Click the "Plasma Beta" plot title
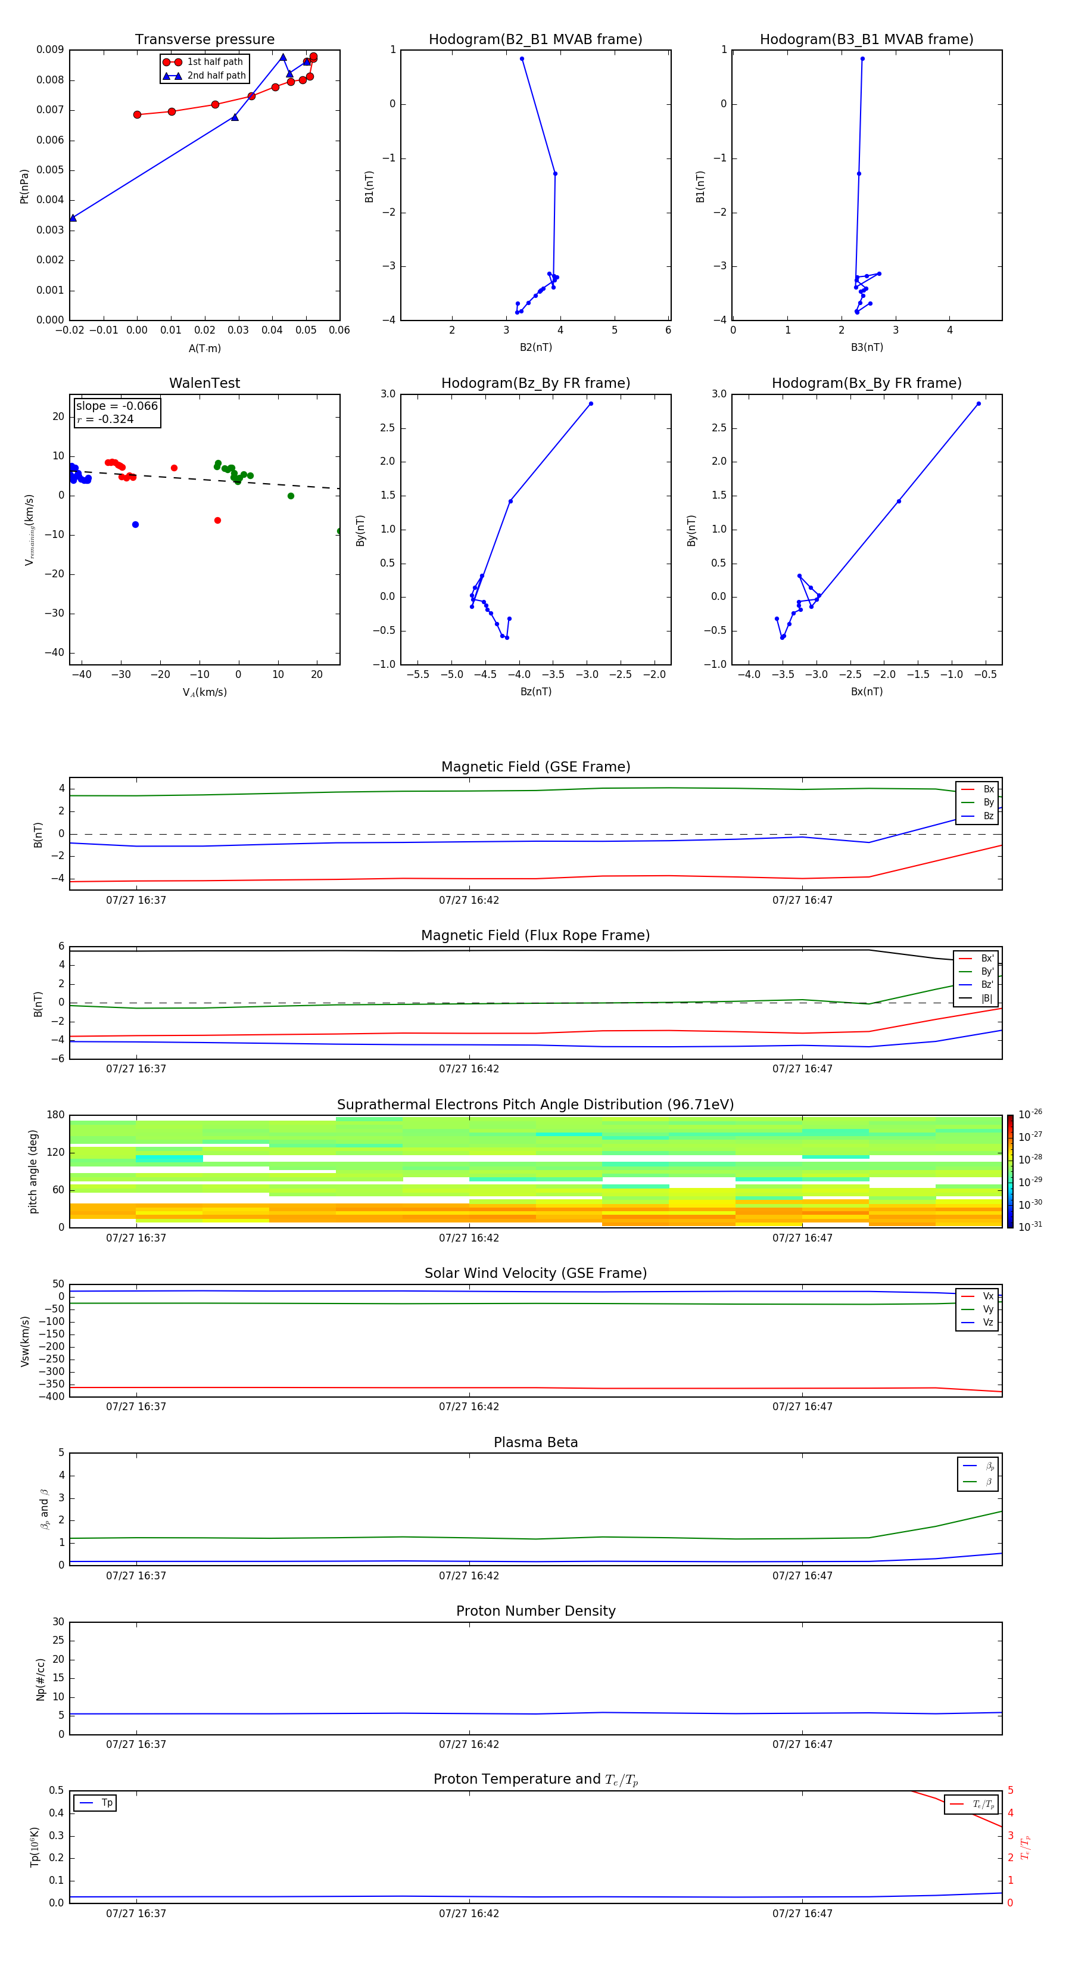Viewport: 1072px width, 1966px height. [535, 1442]
